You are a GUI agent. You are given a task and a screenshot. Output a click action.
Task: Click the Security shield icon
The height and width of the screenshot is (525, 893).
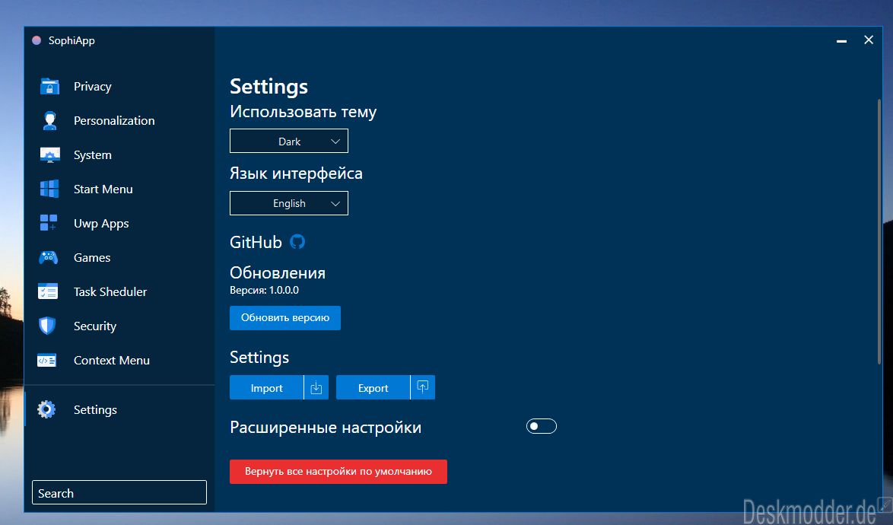[47, 326]
